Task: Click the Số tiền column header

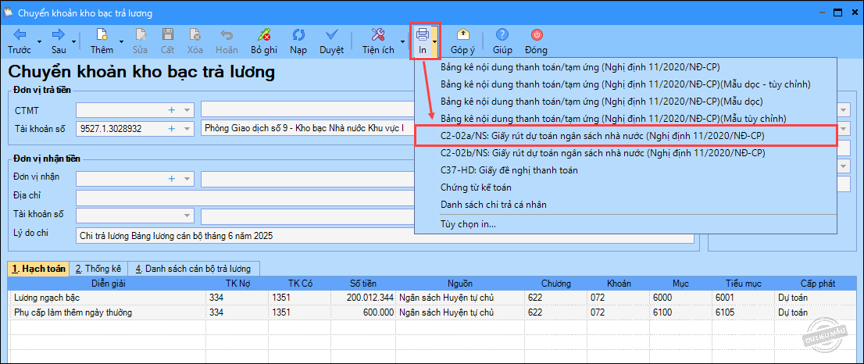Action: coord(362,284)
